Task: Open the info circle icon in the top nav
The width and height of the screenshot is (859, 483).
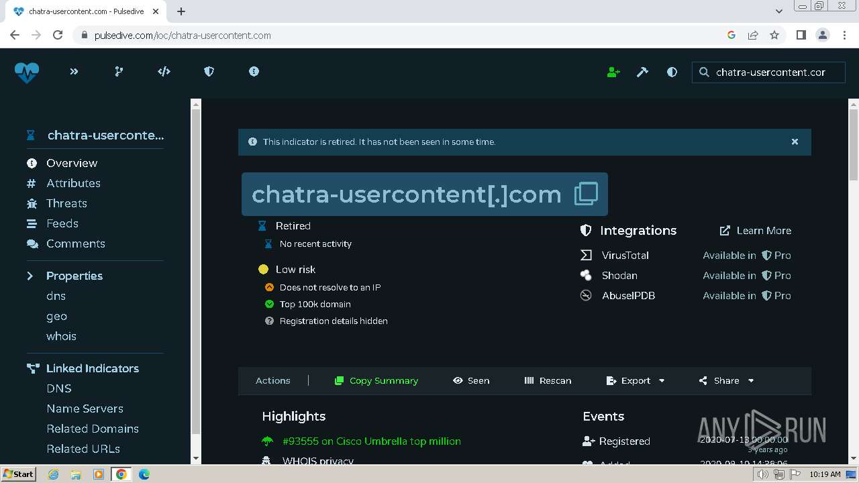Action: click(x=254, y=71)
